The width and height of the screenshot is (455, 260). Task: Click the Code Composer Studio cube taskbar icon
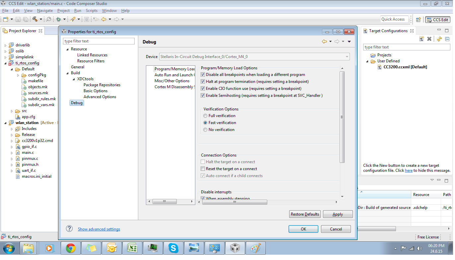[235, 248]
